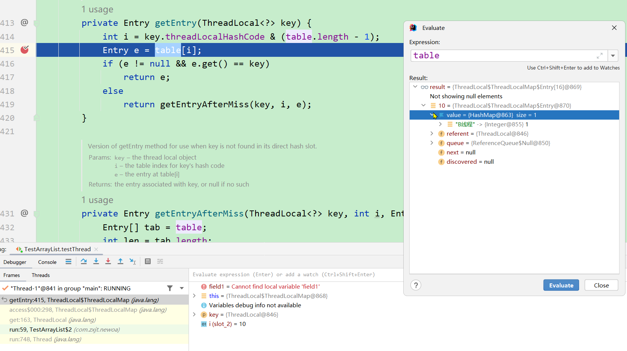Screen dimensions: 627x351
Task: Click threadLocalHashCode on line 414
Action: click(x=215, y=37)
